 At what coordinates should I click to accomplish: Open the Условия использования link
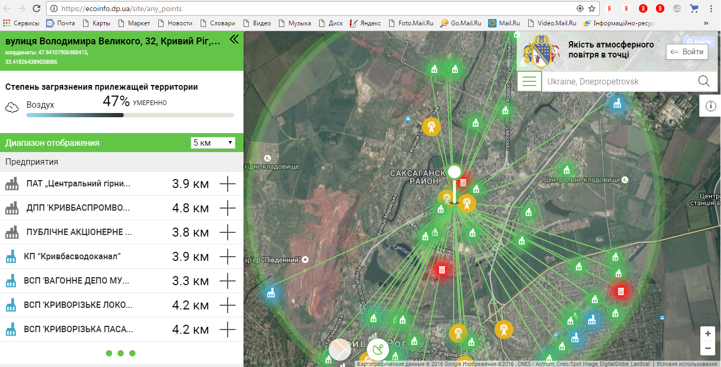coord(688,363)
